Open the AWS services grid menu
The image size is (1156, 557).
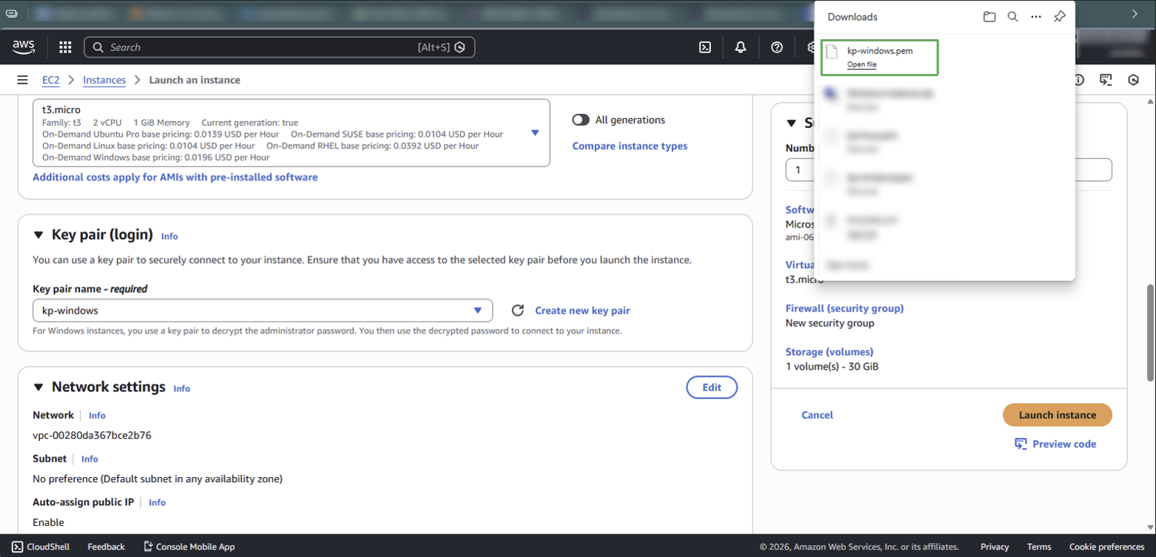click(65, 47)
